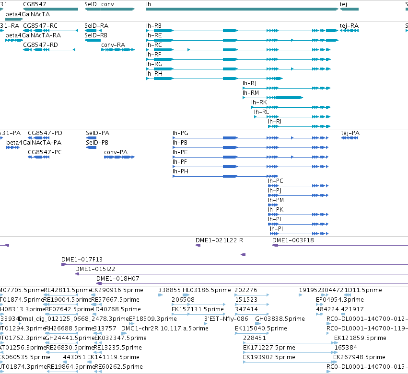Select protein label Ih-PI
408x374 pixels.
(276, 229)
